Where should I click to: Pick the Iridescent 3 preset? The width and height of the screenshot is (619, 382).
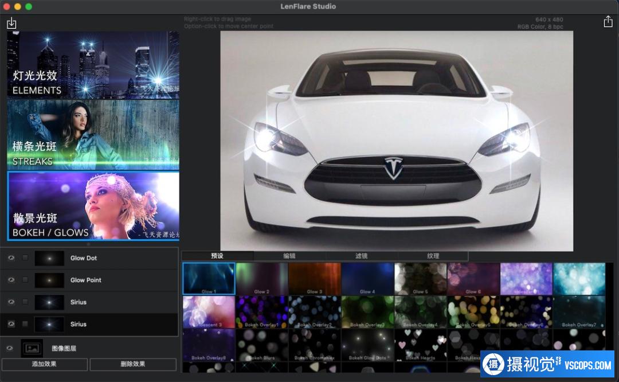coord(209,312)
